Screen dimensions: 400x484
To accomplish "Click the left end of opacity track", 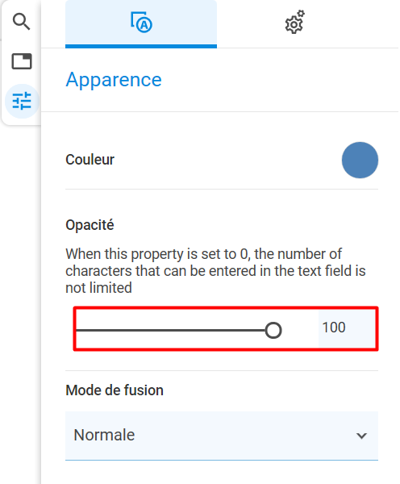I will point(77,330).
